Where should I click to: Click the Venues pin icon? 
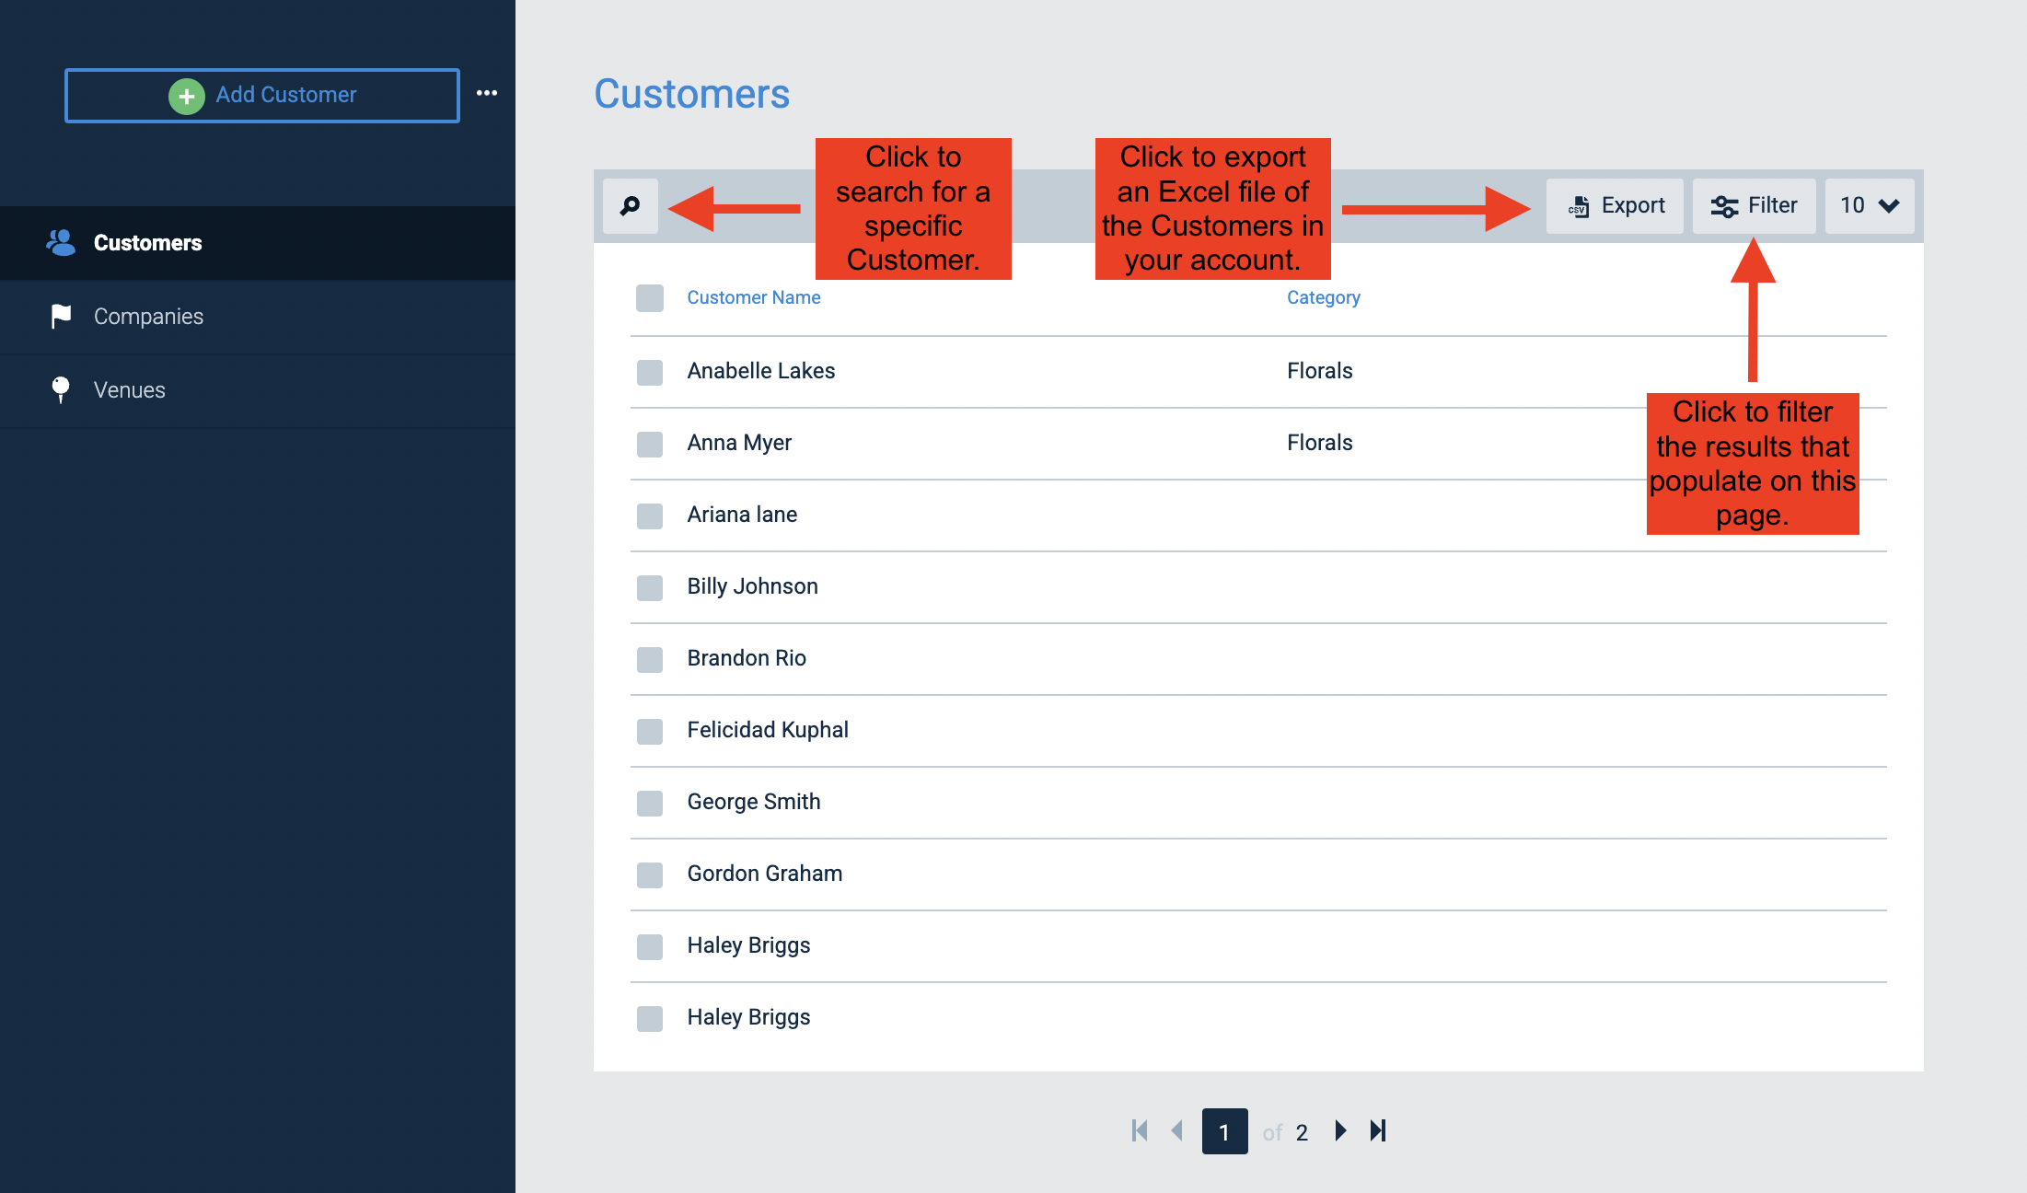click(x=61, y=390)
